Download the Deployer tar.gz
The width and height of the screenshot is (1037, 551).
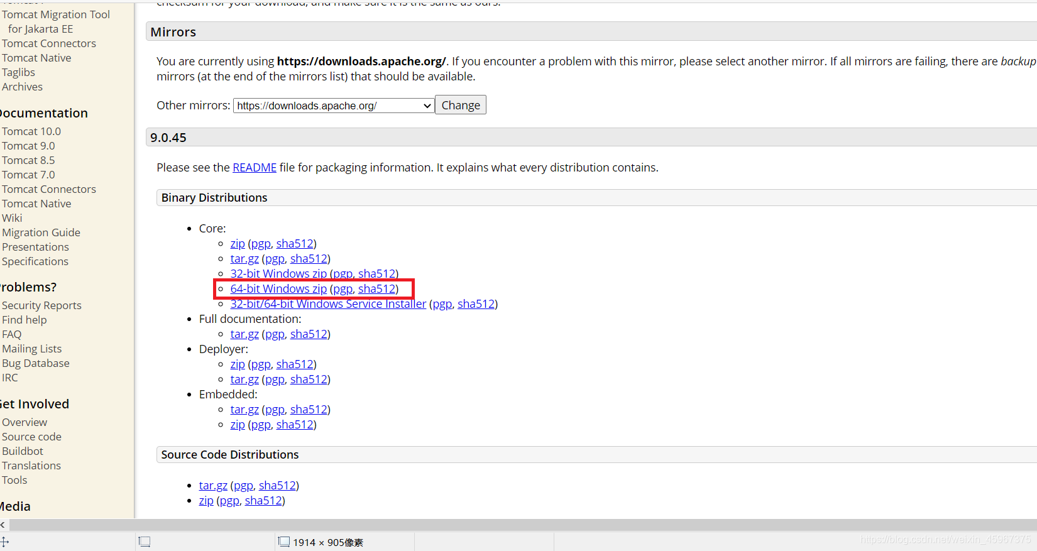coord(244,379)
